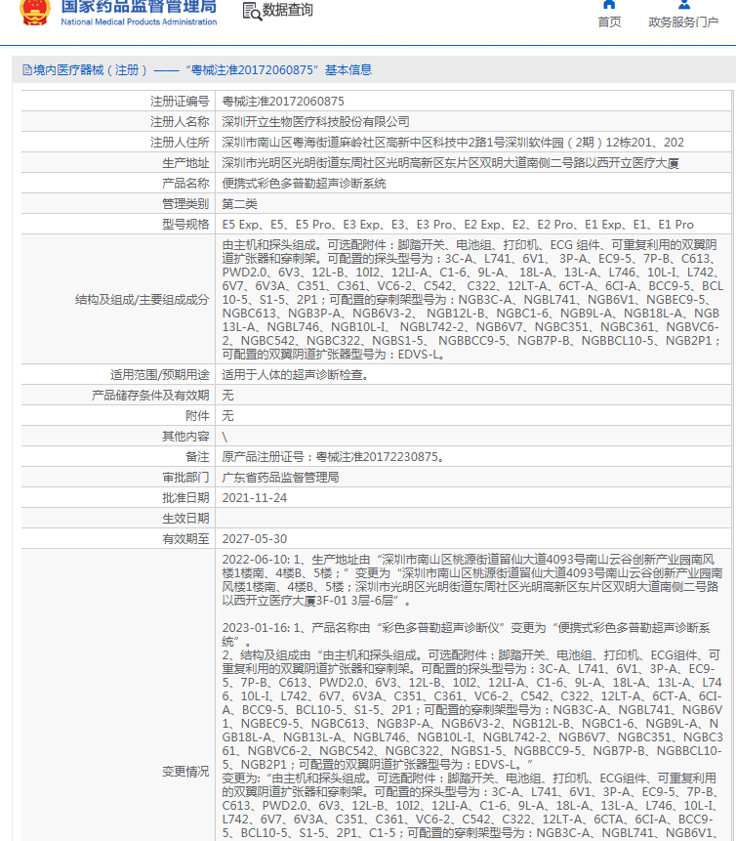The height and width of the screenshot is (841, 736).
Task: Click the 境内医疗器械（注册）基本信息 heading
Action: (x=197, y=69)
